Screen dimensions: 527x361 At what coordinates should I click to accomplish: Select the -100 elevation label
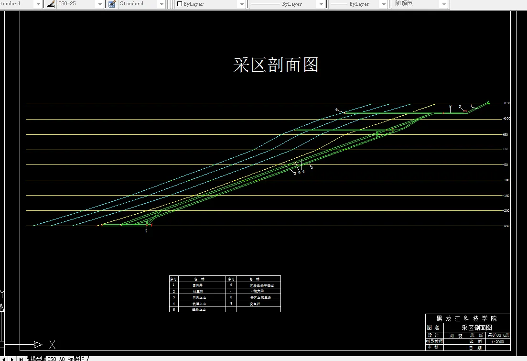click(506, 180)
